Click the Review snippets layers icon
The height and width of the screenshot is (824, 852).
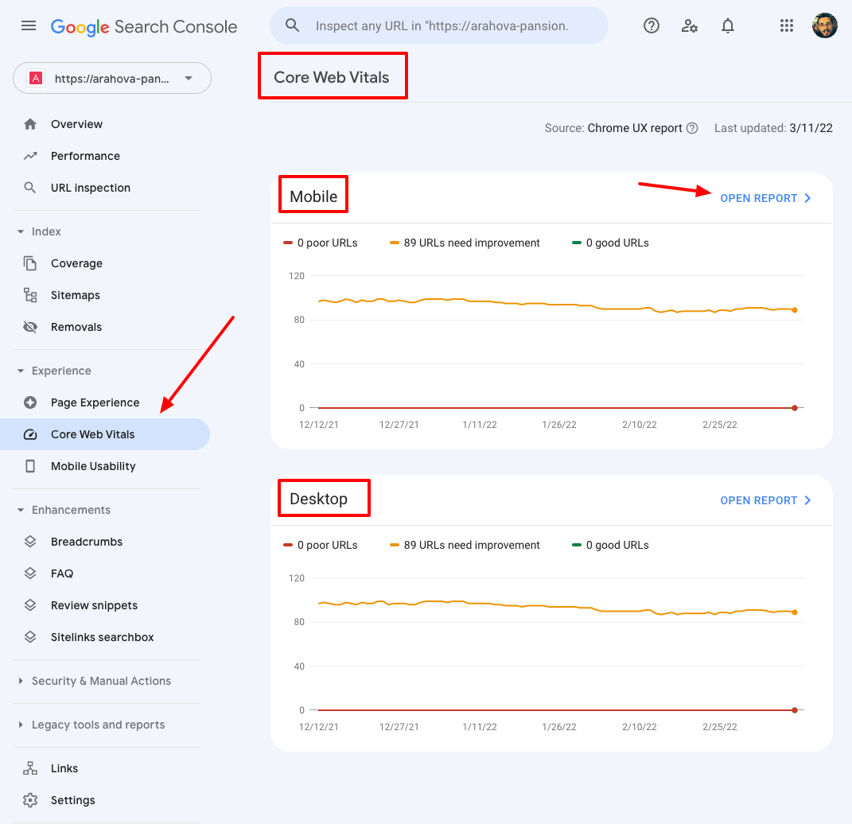30,605
